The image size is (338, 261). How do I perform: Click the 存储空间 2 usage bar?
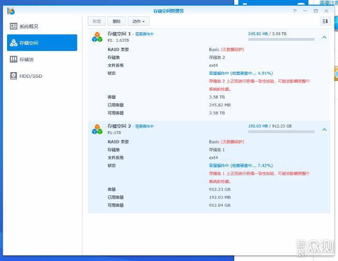pos(281,132)
